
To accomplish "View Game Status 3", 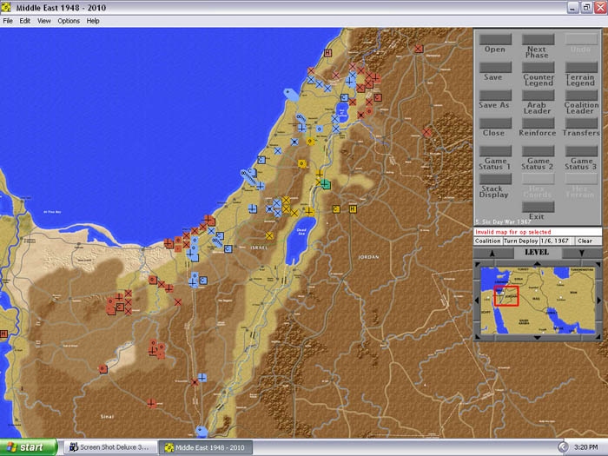I will [x=581, y=151].
